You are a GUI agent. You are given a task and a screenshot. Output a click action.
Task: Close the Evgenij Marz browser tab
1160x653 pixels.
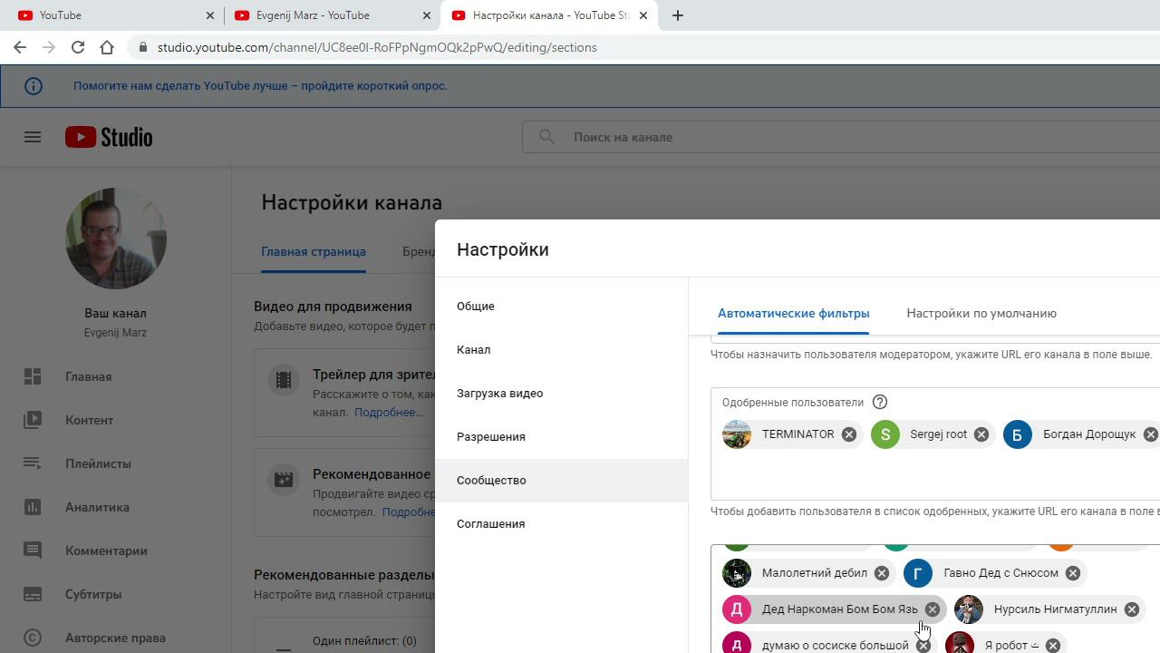pos(427,15)
